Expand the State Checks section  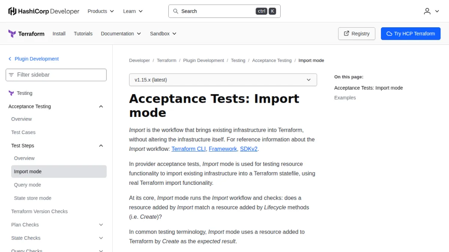coord(101,238)
